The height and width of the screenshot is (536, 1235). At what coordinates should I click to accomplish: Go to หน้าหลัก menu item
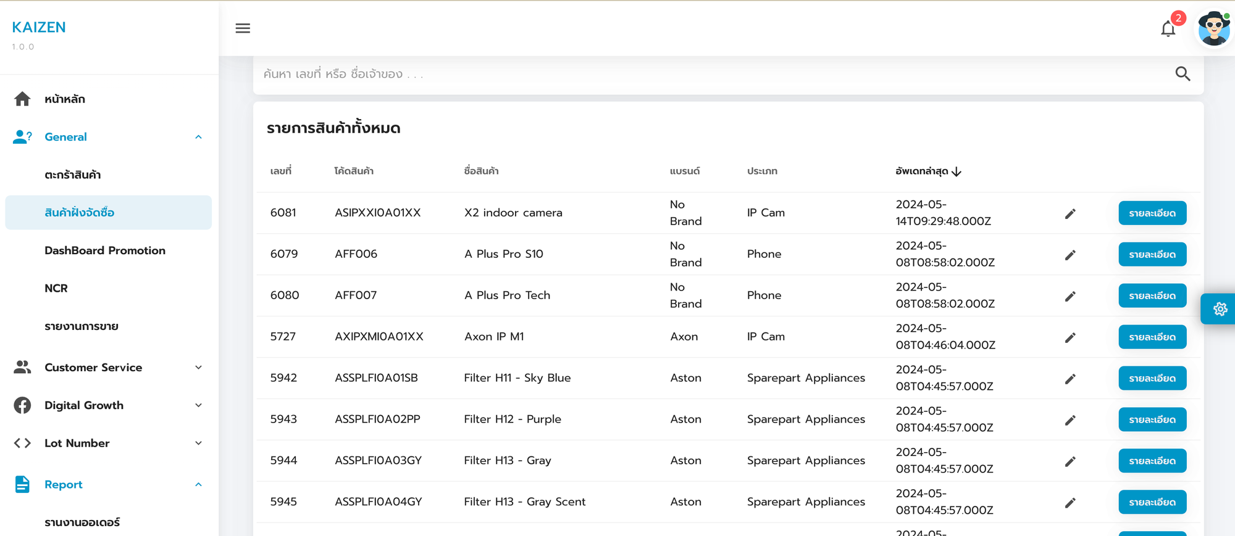point(109,99)
